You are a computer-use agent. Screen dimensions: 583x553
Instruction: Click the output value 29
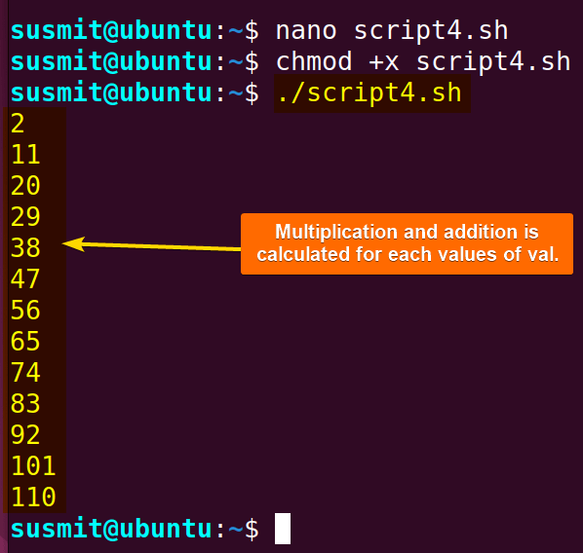coord(25,217)
